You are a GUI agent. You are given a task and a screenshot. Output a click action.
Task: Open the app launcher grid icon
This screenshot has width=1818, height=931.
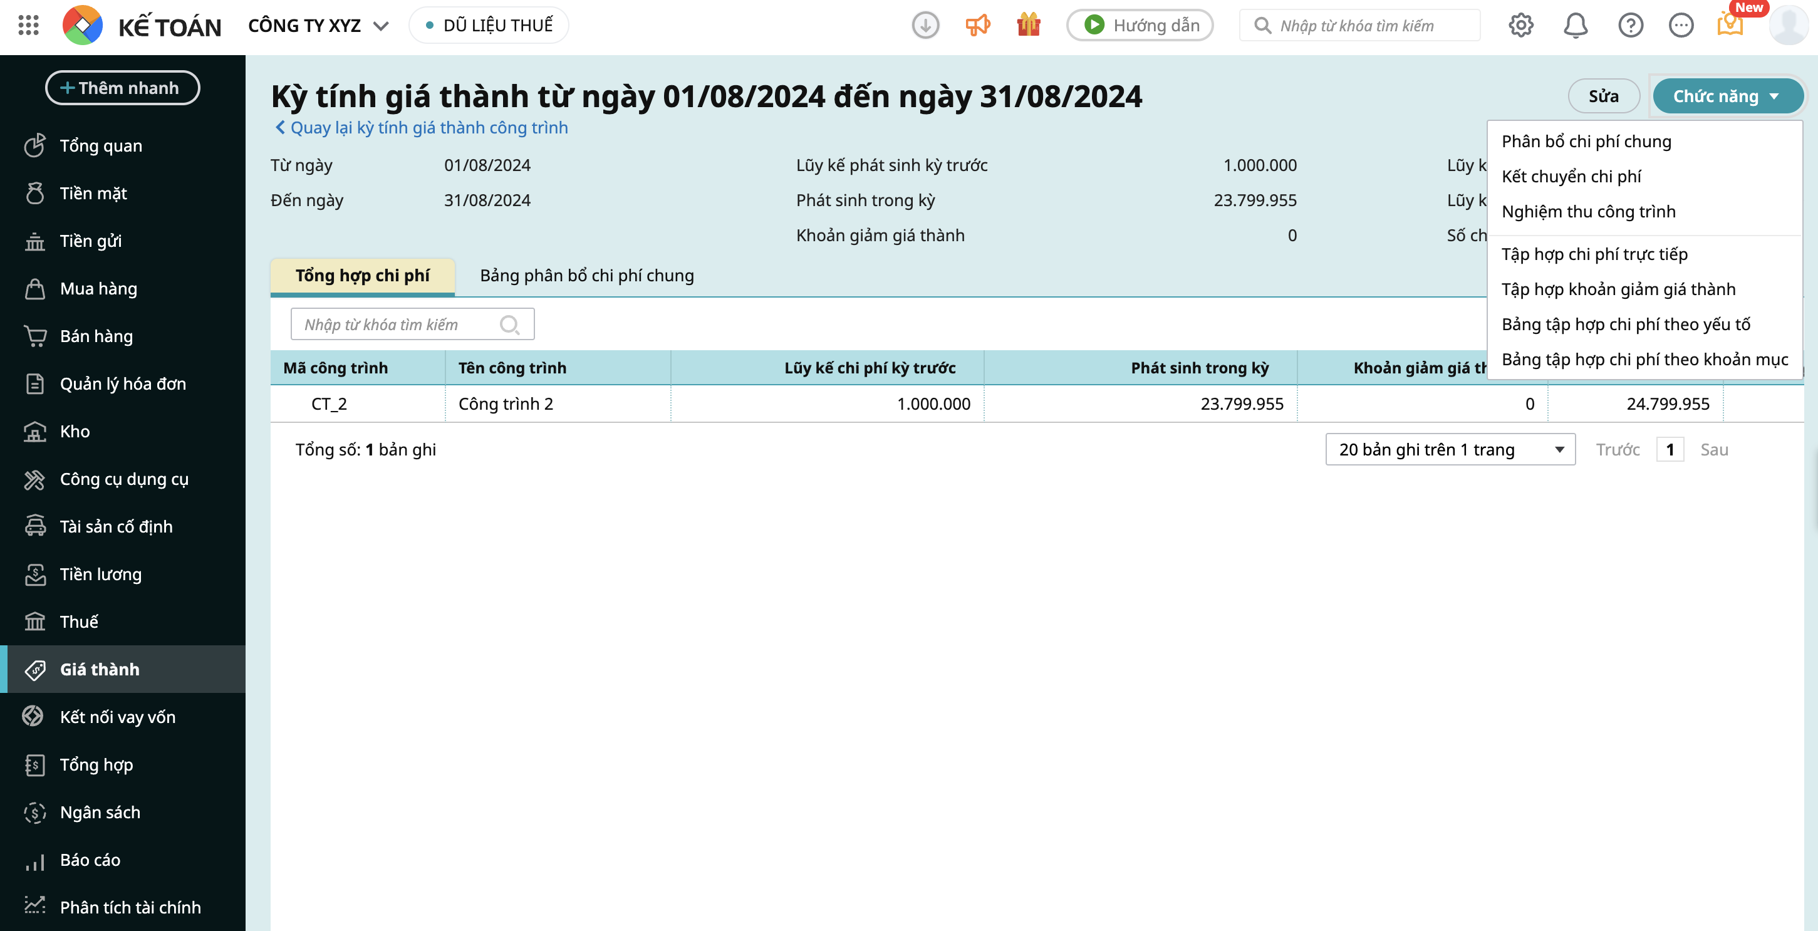[x=28, y=26]
